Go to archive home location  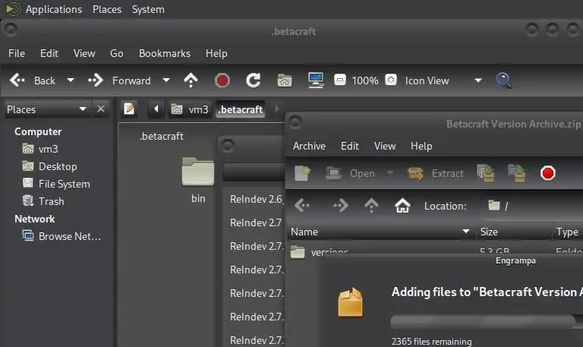tap(402, 205)
